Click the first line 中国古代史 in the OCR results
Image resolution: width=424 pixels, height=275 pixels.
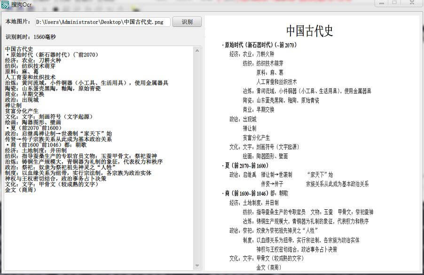(19, 49)
